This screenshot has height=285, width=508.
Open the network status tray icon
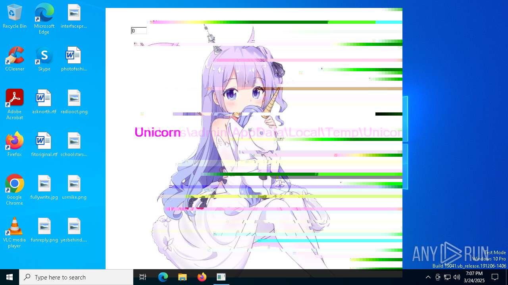click(x=447, y=277)
